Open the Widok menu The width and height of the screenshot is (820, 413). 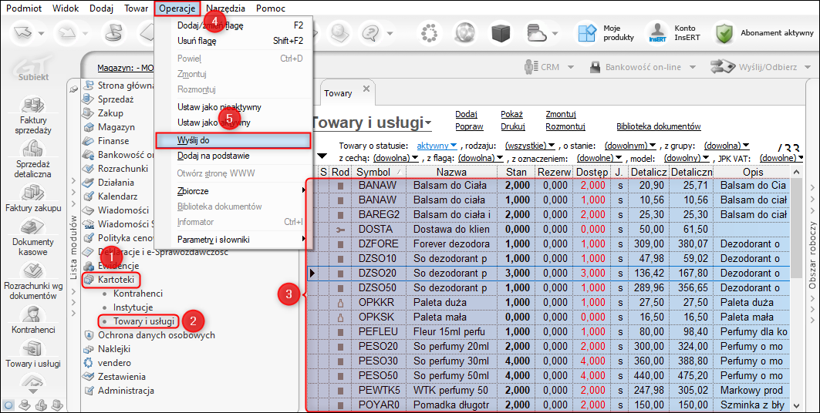(66, 8)
